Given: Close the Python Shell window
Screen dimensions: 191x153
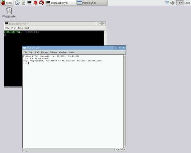Looking at the screenshot, I should tap(124, 48).
